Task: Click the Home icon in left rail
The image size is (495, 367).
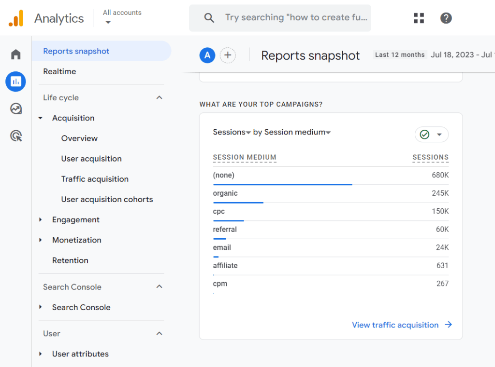Action: click(16, 54)
